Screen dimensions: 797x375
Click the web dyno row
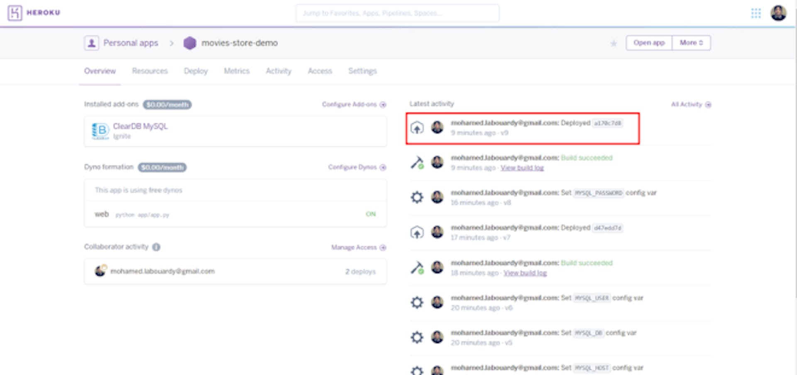point(235,214)
